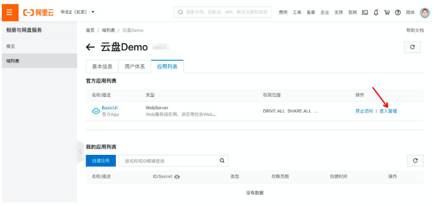Click the search magnifier in app filter box
The image size is (438, 206).
pos(222,161)
